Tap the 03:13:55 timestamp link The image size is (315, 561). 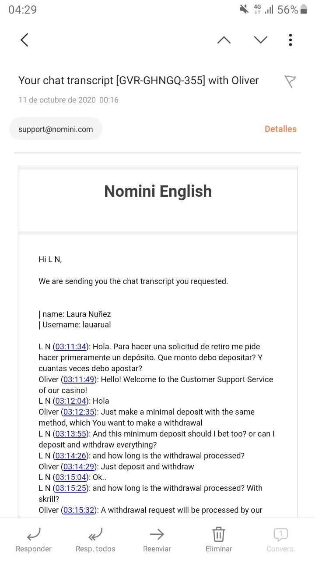(x=71, y=434)
